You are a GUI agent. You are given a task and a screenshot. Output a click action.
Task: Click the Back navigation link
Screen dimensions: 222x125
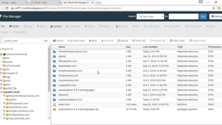[x=93, y=41]
